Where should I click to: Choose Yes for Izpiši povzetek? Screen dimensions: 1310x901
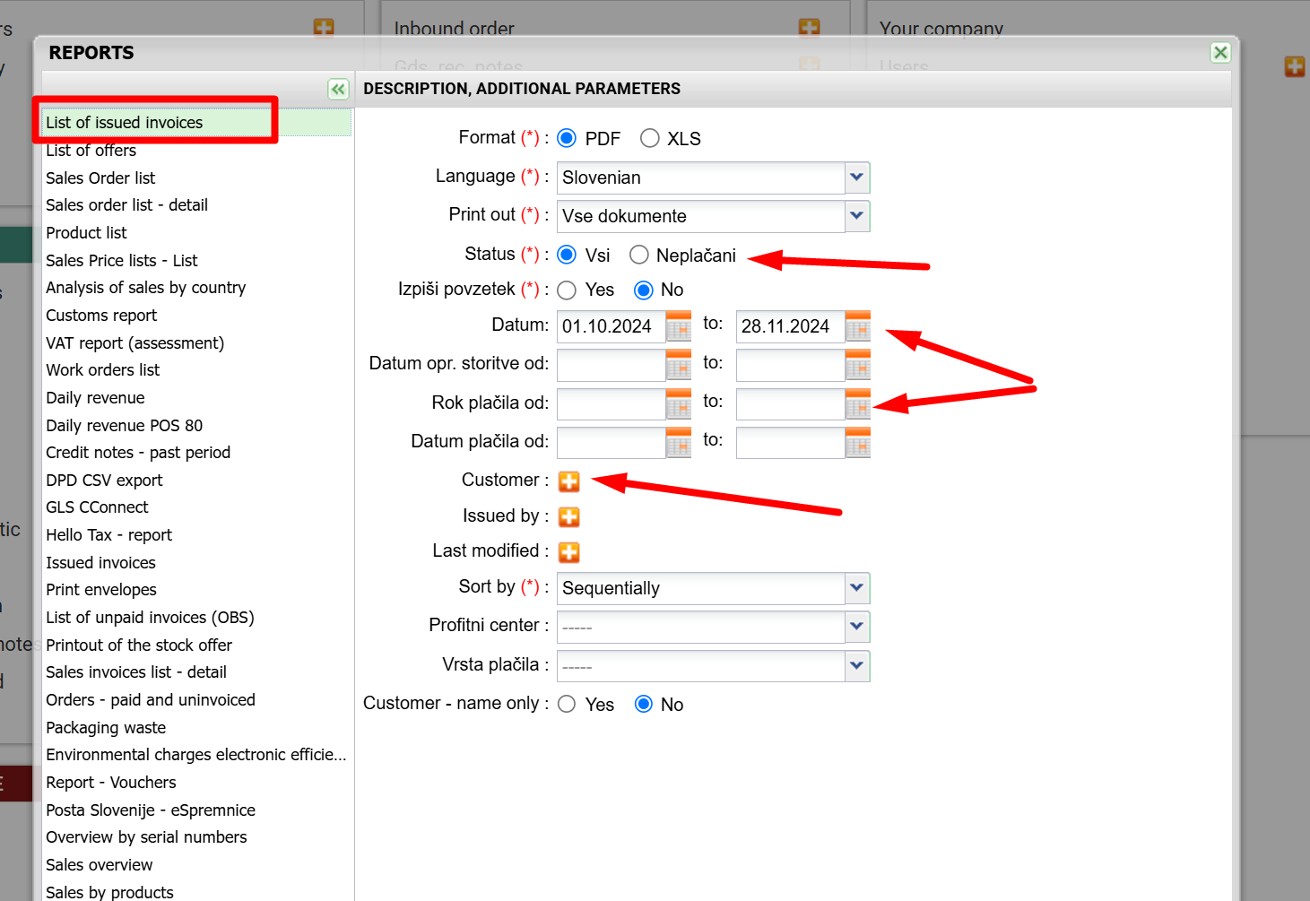pyautogui.click(x=567, y=290)
